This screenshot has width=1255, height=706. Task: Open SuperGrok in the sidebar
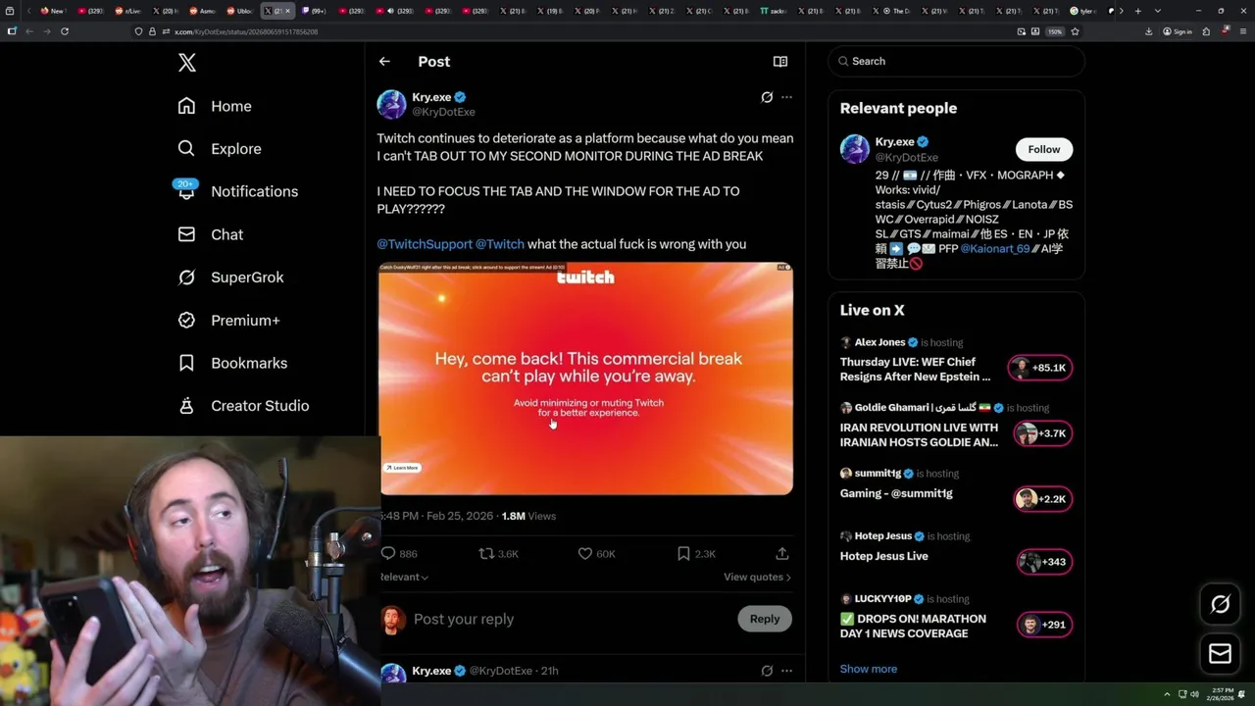click(x=230, y=277)
